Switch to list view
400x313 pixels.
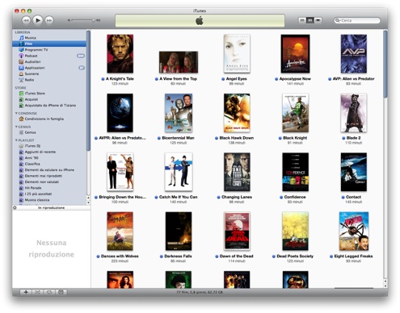coord(302,20)
